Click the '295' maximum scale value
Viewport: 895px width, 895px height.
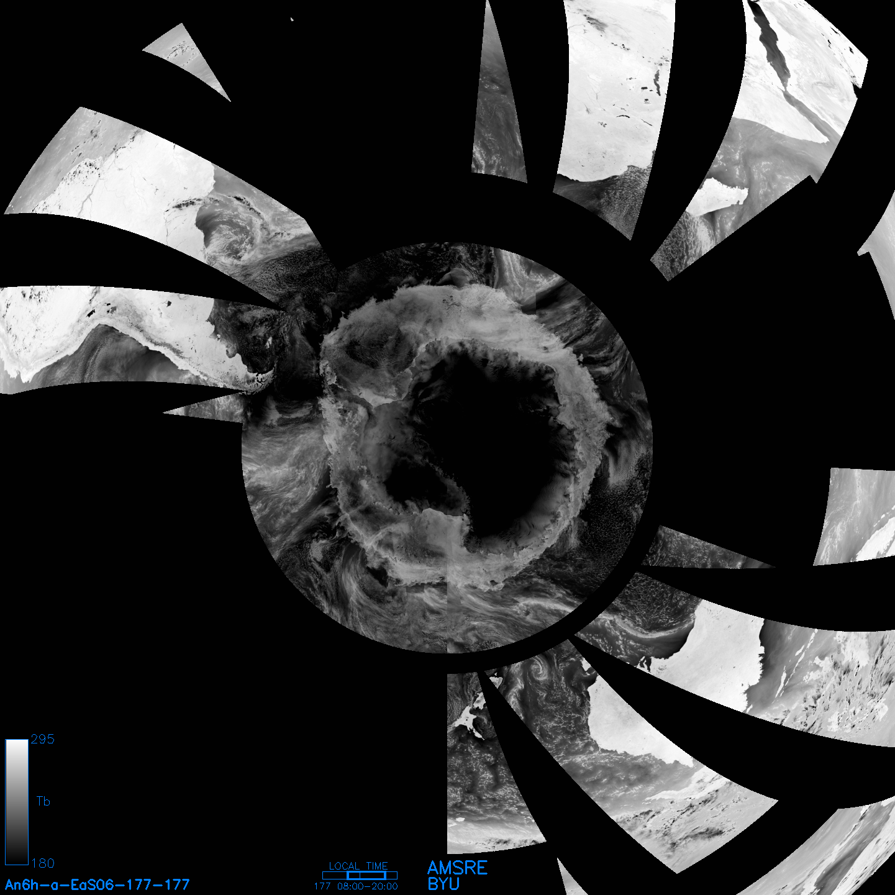(42, 739)
